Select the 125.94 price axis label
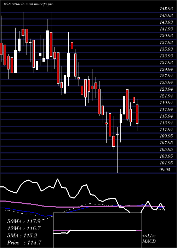177x248 pixels. [166, 83]
